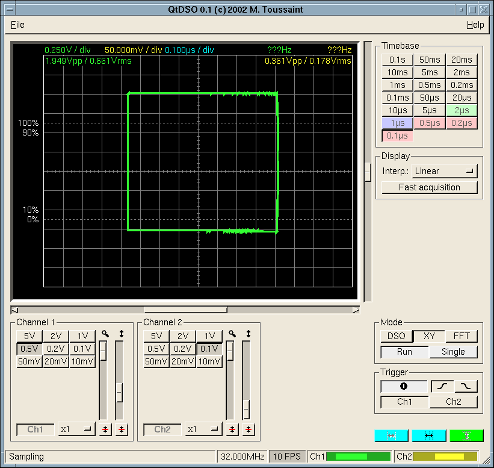Click the green vertical cursor marker button
Image resolution: width=494 pixels, height=468 pixels.
point(466,435)
